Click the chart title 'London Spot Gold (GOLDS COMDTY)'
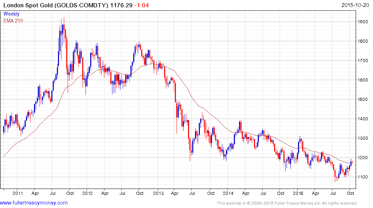373x208 pixels. click(x=56, y=5)
